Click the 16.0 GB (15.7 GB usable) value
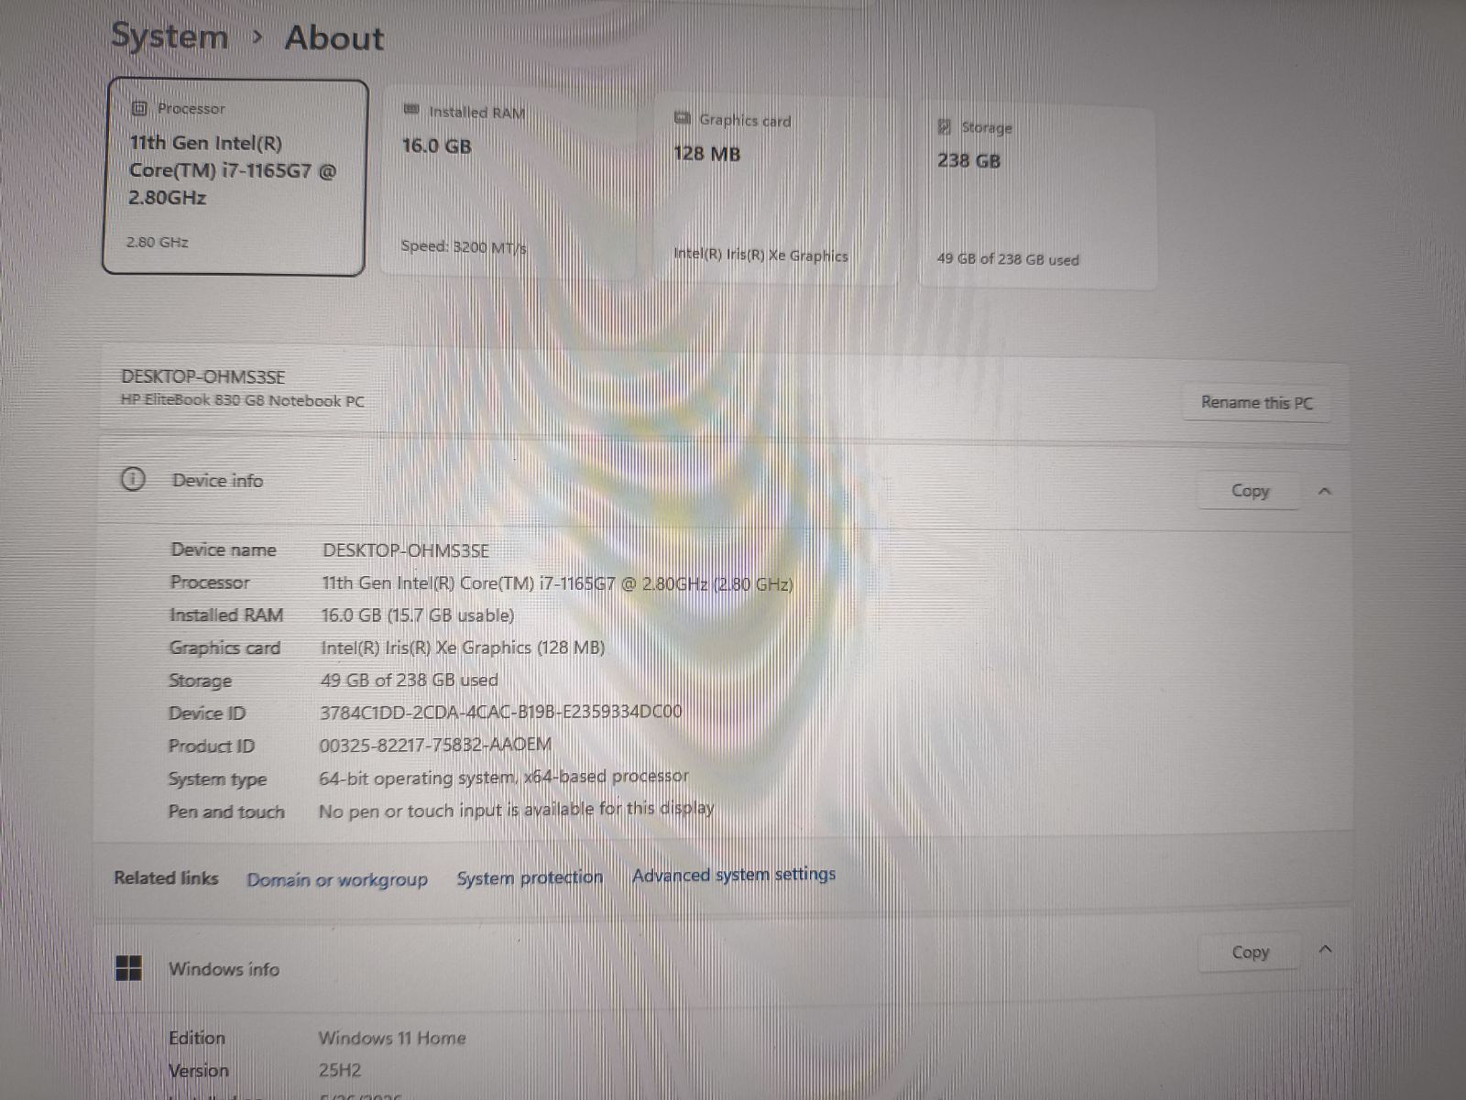Viewport: 1466px width, 1100px height. 417,615
